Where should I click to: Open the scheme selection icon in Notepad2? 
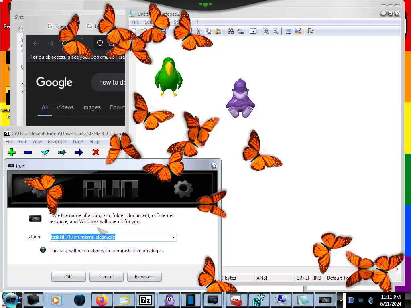click(289, 31)
